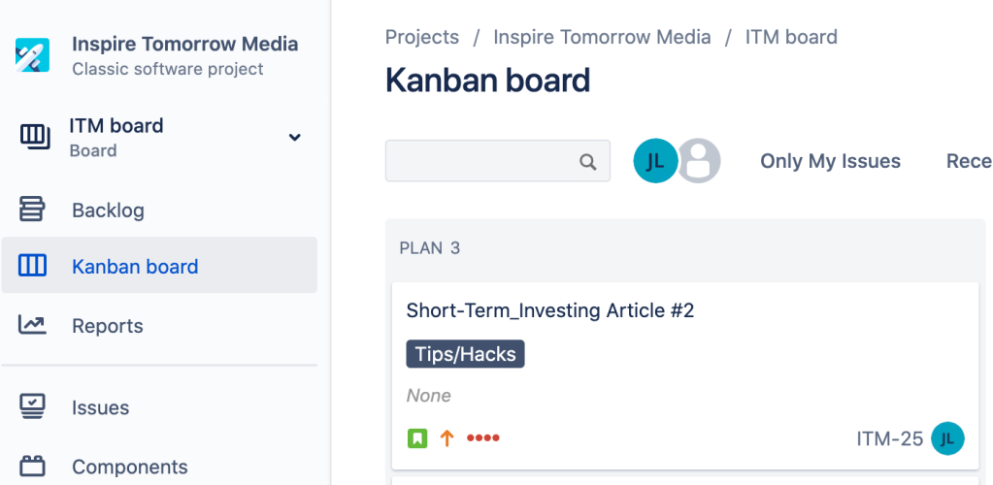Click the Reports chart icon
This screenshot has height=485, width=993.
click(32, 325)
